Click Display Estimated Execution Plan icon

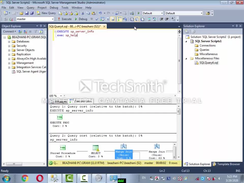102,19
